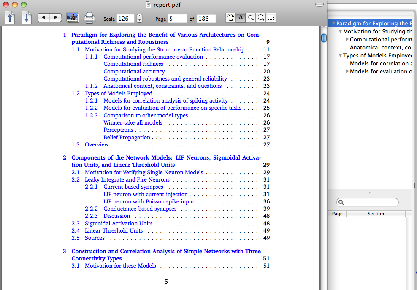The image size is (417, 290).
Task: Open 'Leaky Integrate and Fire Neurons' link
Action: click(x=127, y=179)
